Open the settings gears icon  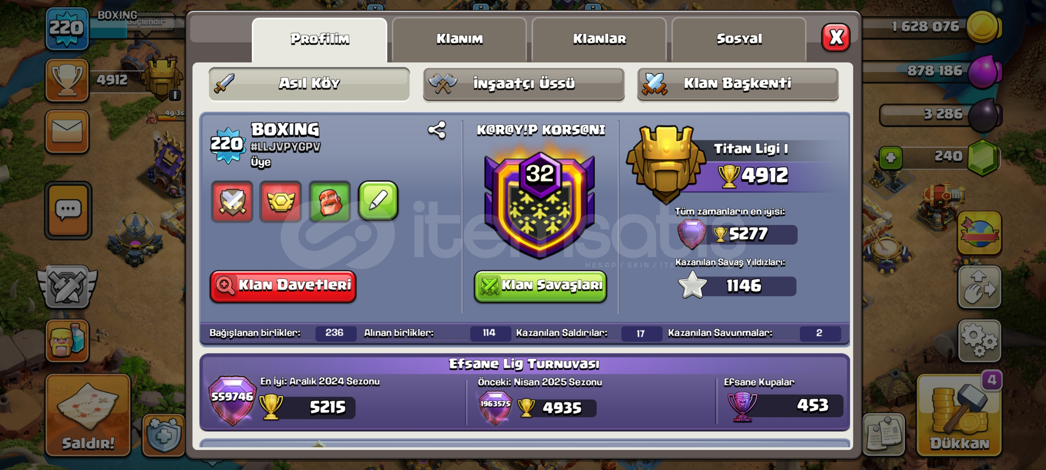coord(979,341)
